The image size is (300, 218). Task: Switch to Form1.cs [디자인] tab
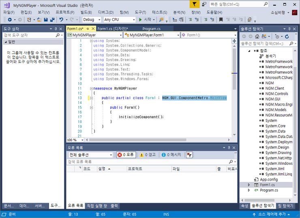[113, 29]
